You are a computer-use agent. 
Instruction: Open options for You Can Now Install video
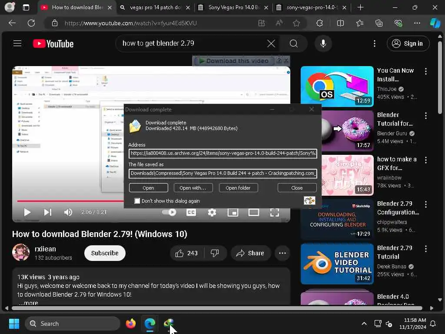coord(426,71)
